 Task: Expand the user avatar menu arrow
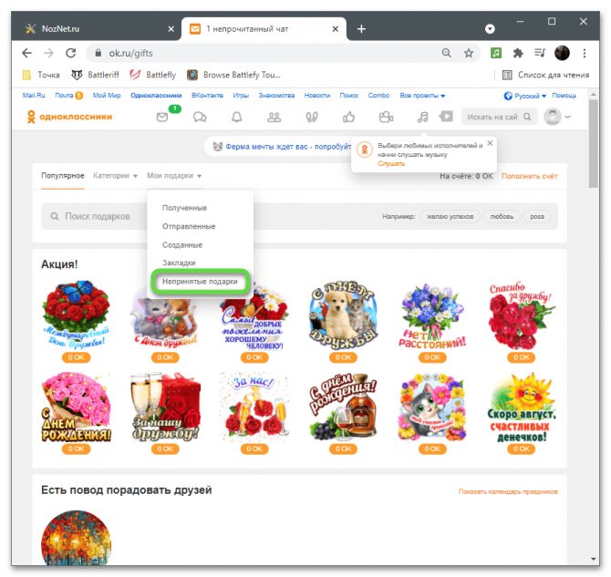tap(568, 117)
